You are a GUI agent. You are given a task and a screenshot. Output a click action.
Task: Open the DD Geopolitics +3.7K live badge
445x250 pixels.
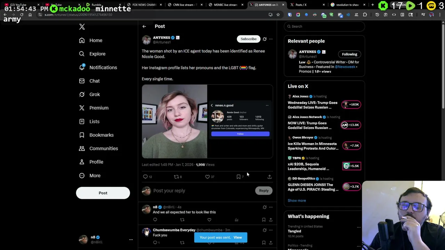[351, 186]
